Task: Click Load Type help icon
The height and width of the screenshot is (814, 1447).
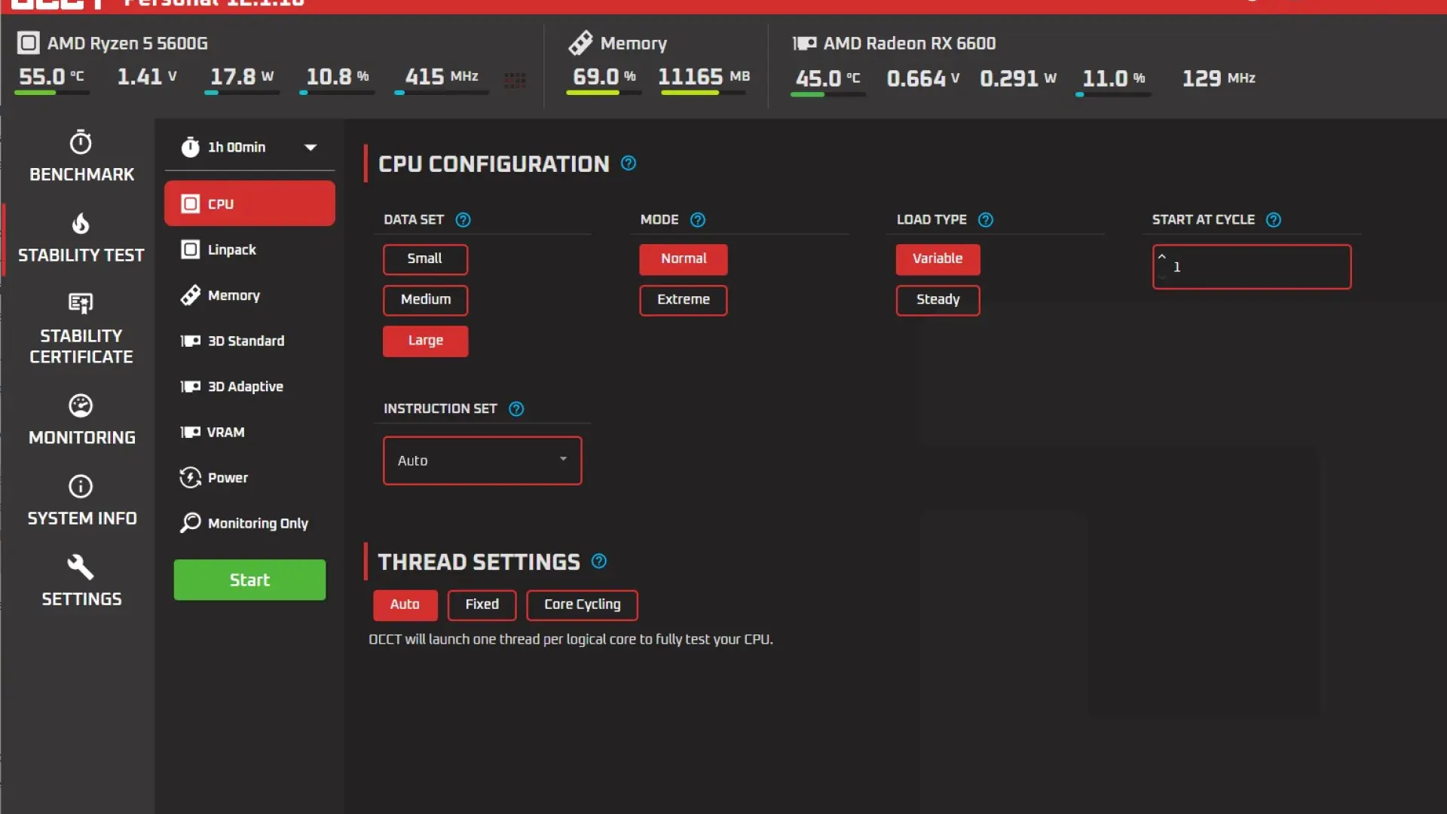Action: point(985,219)
